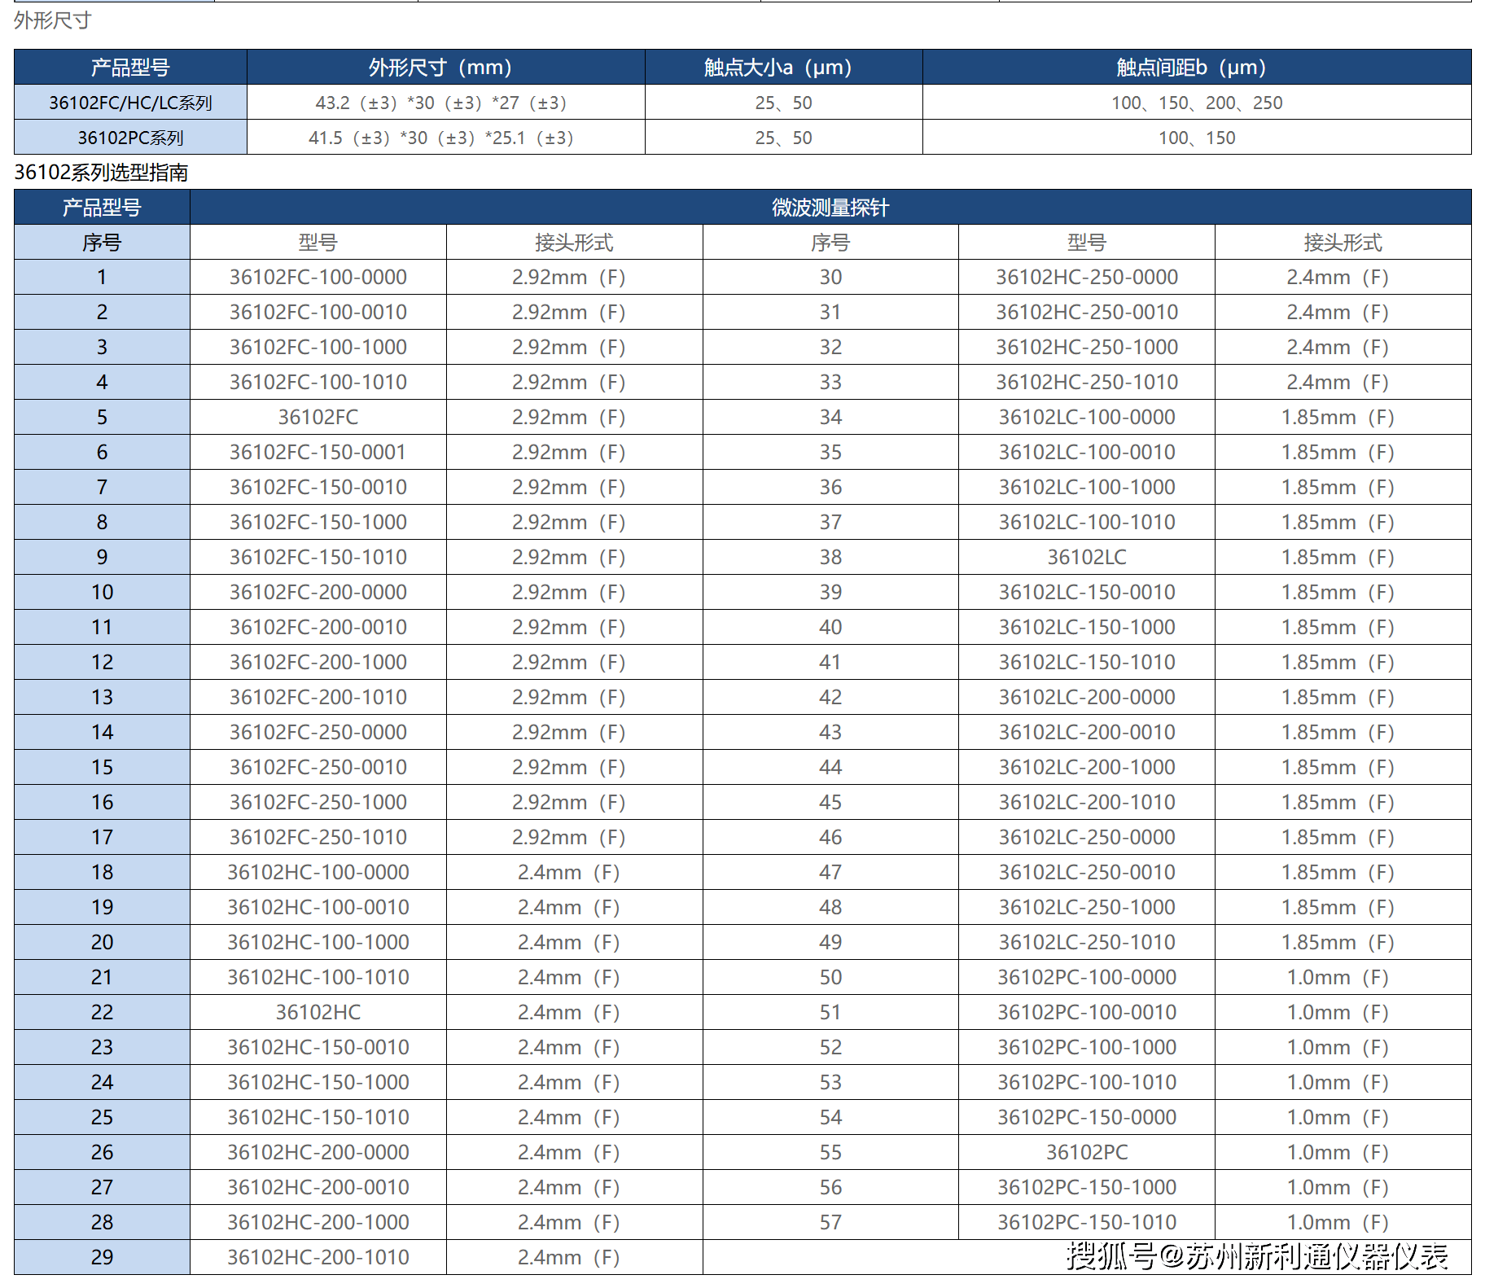
Task: Click model 36102HC-150-0010
Action: coord(318,1047)
